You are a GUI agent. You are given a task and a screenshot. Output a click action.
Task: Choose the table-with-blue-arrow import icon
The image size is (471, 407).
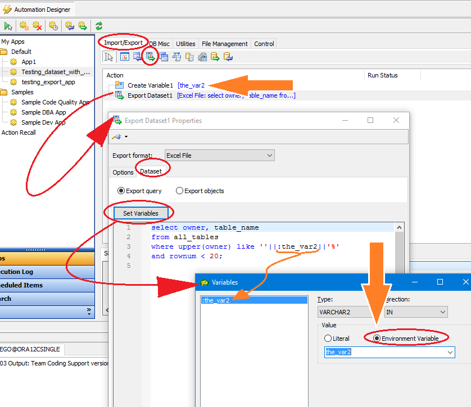(x=138, y=56)
